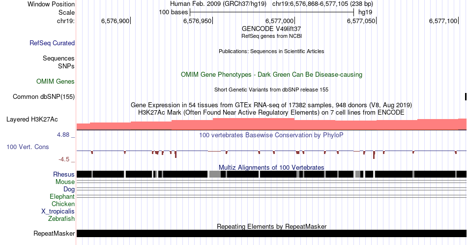Image resolution: width=467 pixels, height=245 pixels.
Task: Click the Rhesus species label
Action: point(64,174)
